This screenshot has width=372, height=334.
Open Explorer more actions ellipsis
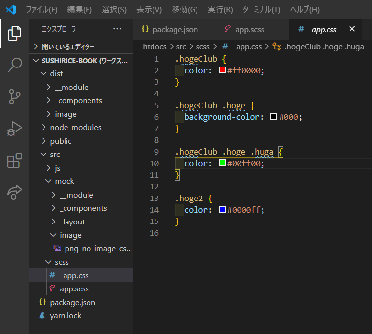(117, 29)
